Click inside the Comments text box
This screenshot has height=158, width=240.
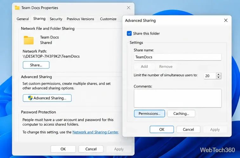click(x=177, y=98)
